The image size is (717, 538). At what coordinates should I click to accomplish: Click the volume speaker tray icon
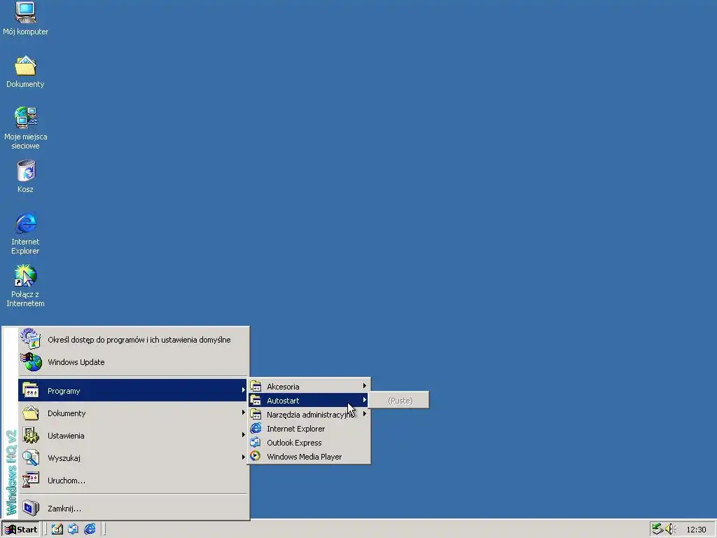(x=670, y=529)
